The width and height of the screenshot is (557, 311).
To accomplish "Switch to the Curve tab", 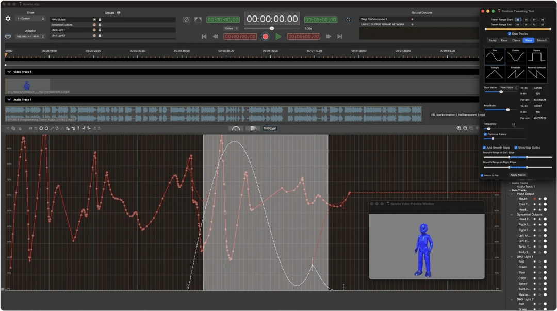I will [516, 41].
